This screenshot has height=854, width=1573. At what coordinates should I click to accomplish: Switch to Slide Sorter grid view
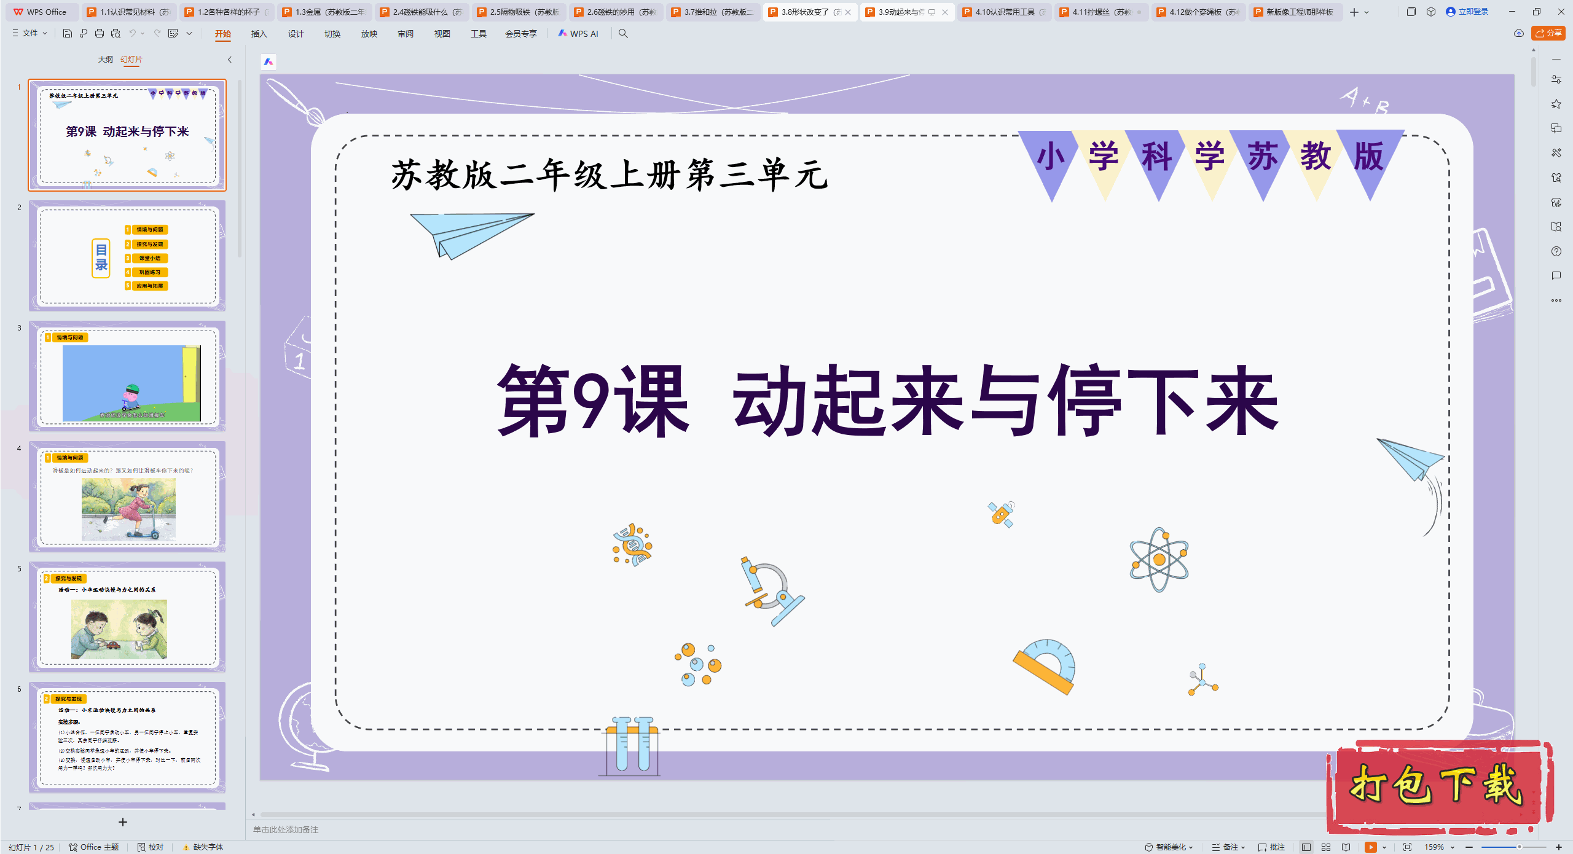click(x=1326, y=847)
